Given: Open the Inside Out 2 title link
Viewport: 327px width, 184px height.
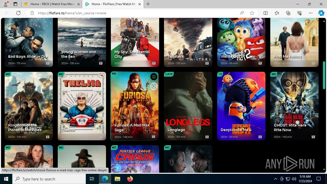Looking at the screenshot, I should (x=232, y=56).
